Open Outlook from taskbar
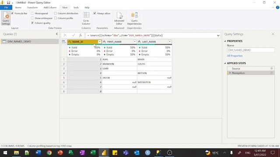Image resolution: width=280 pixels, height=157 pixels. point(137,153)
